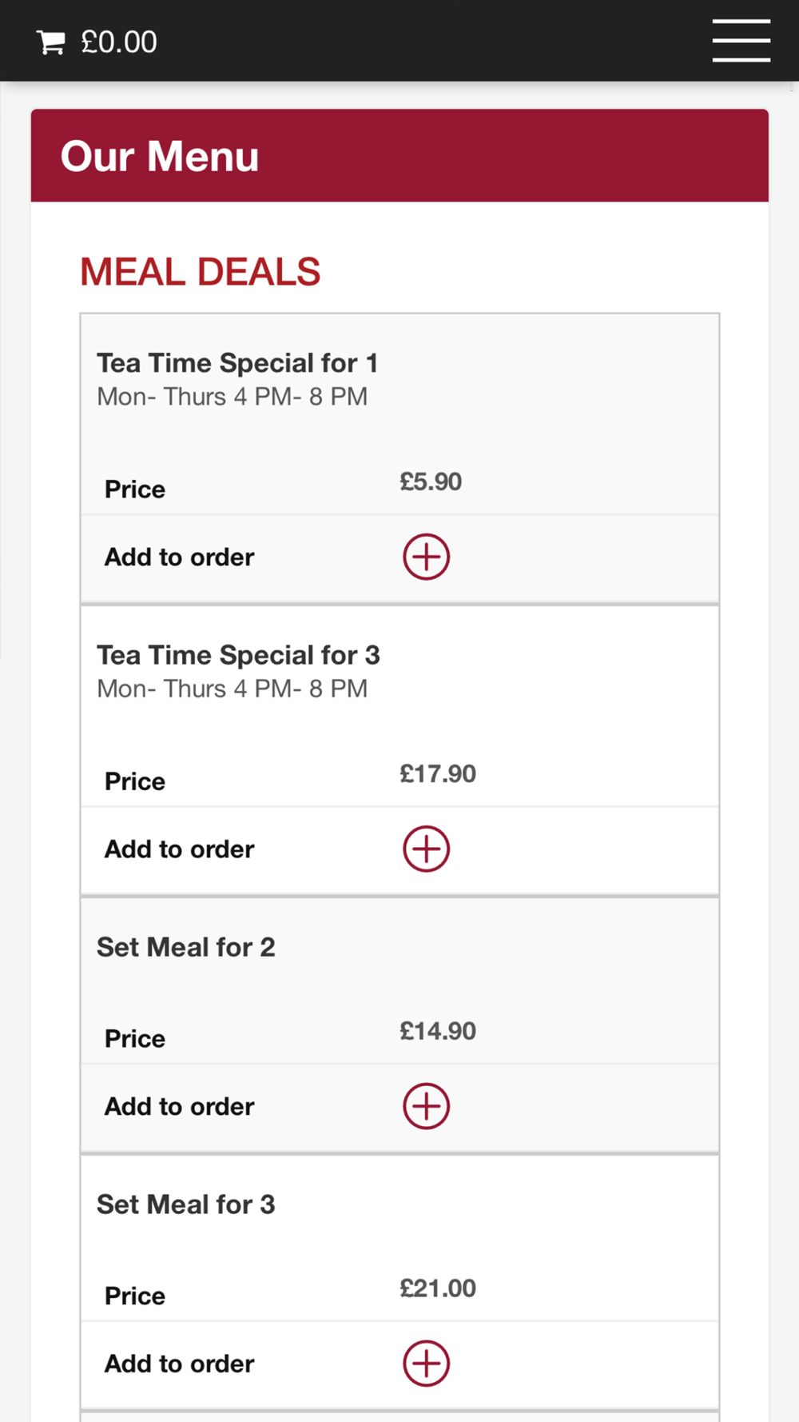Click the £5.90 price

[x=431, y=481]
